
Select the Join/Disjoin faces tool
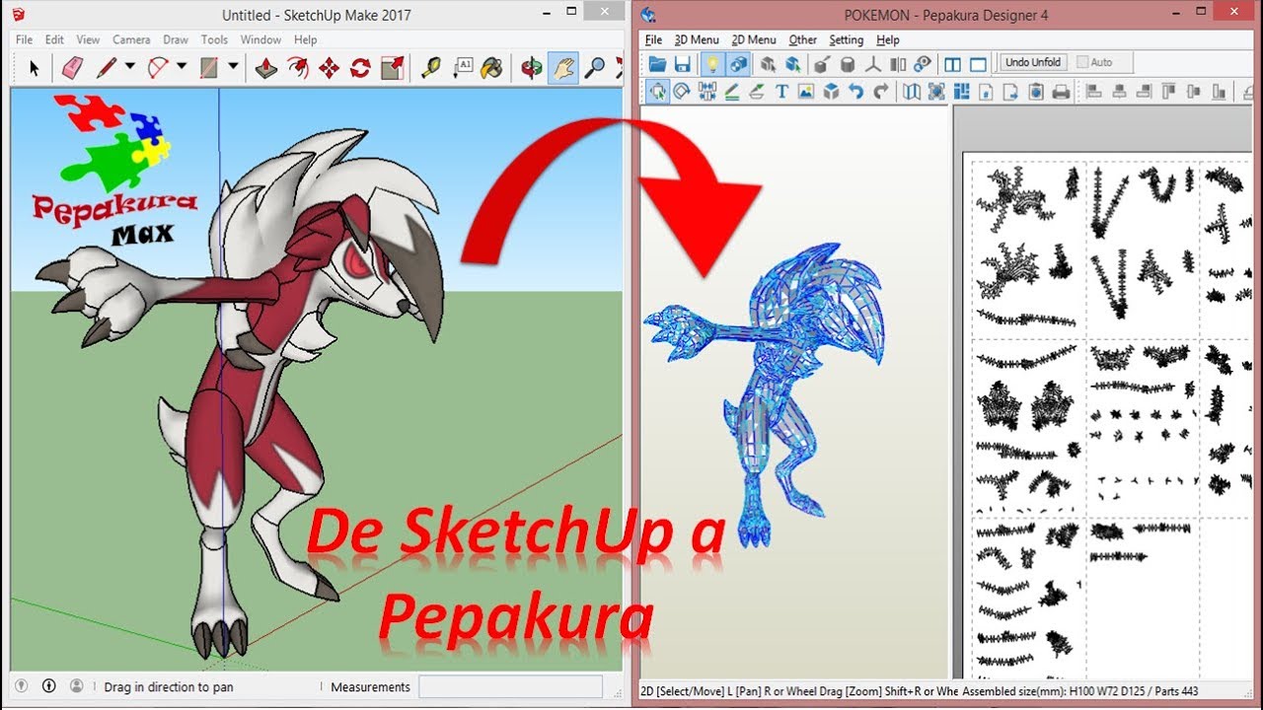(x=706, y=92)
